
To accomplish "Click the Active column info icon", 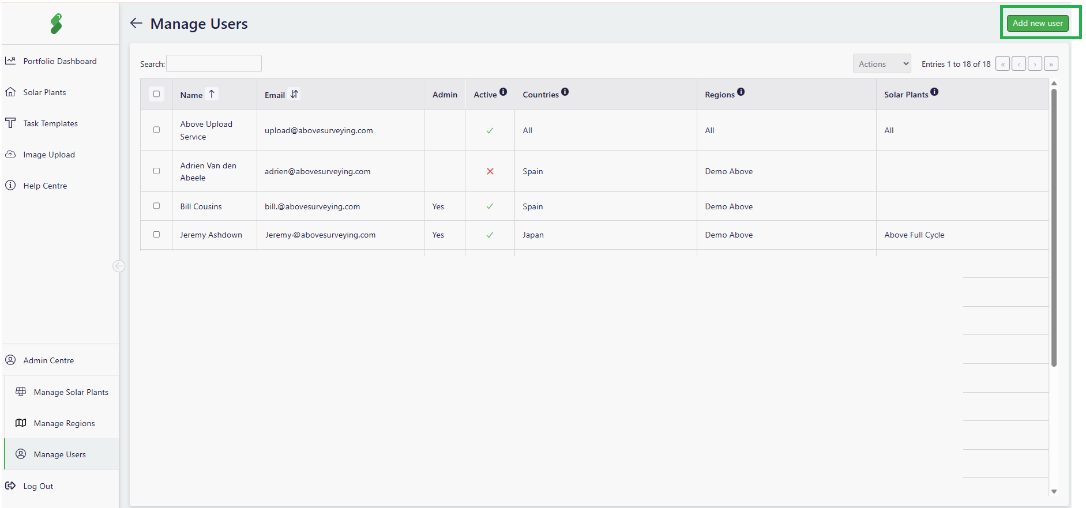I will pos(503,92).
